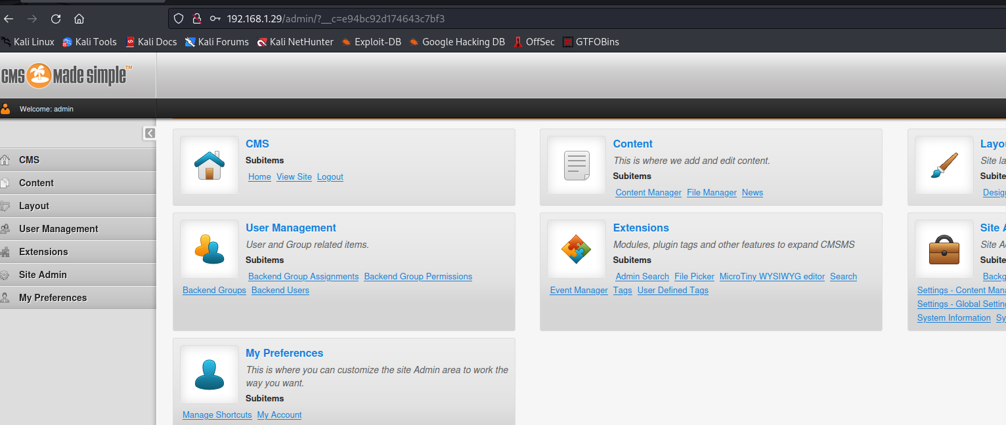This screenshot has height=425, width=1006.
Task: Open the Manage Shortcuts link
Action: (217, 415)
